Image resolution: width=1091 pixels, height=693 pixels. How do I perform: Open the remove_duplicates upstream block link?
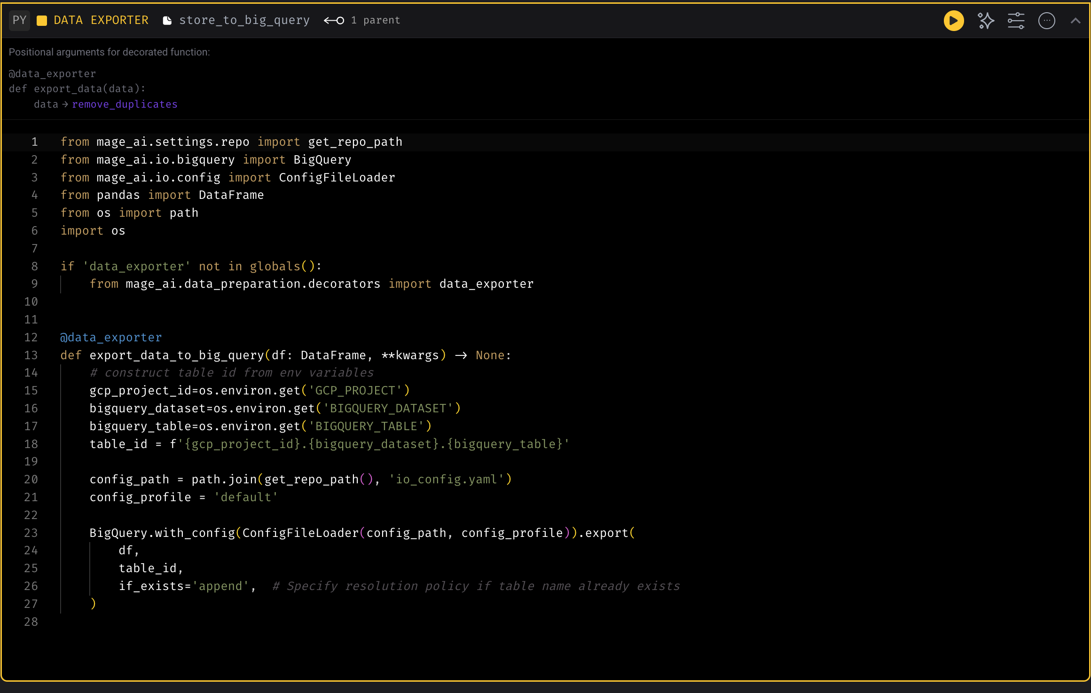(125, 104)
